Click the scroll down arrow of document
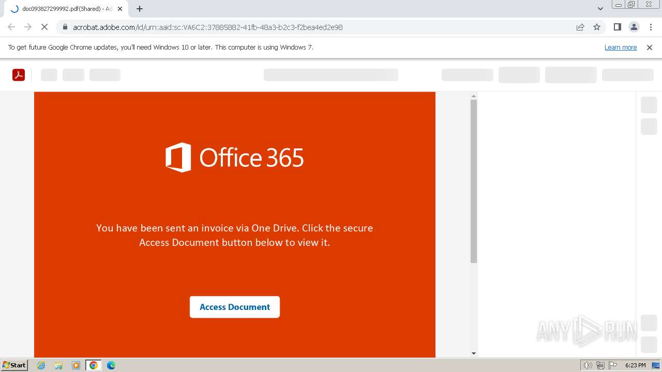 coord(473,353)
